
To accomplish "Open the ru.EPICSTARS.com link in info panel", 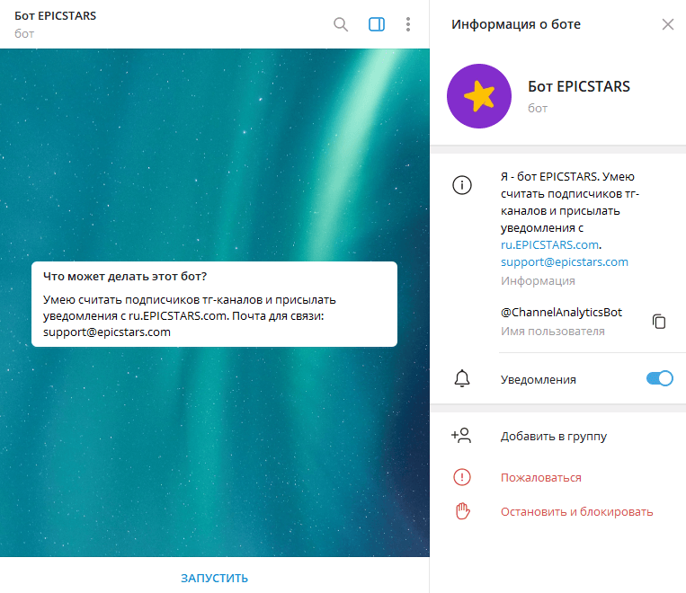I will [x=549, y=244].
